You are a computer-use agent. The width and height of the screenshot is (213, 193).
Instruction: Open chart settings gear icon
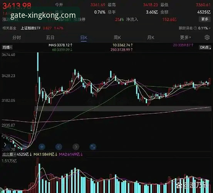pos(207,37)
